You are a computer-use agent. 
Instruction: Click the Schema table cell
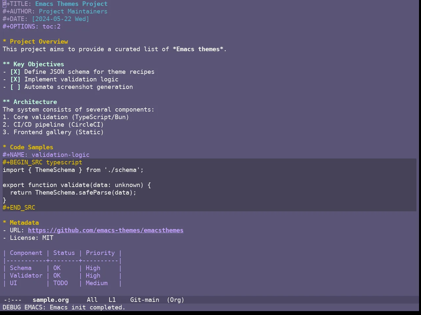(21, 268)
